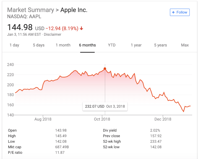Viewport: 198px width, 159px height.
Task: Click the Mkt cap value 687.49B
Action: [62, 147]
